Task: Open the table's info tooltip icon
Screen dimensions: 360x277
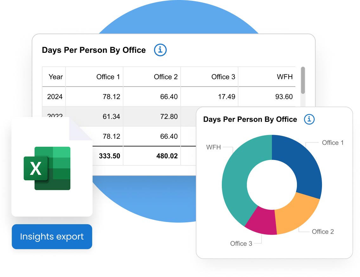Action: click(160, 50)
